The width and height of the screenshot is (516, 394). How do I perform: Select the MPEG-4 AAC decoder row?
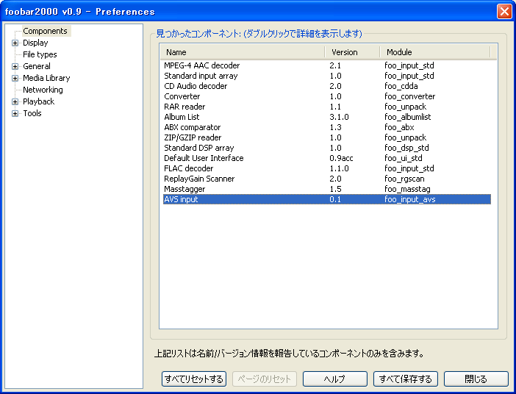tap(327, 65)
